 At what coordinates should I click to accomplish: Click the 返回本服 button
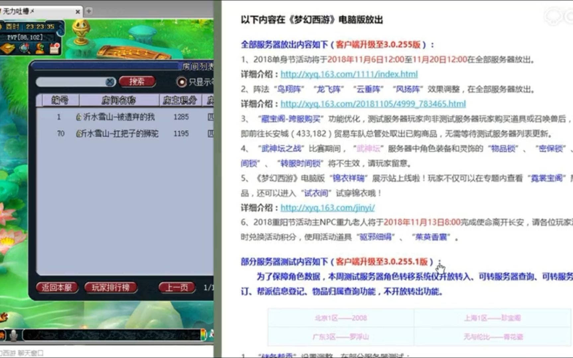57,287
